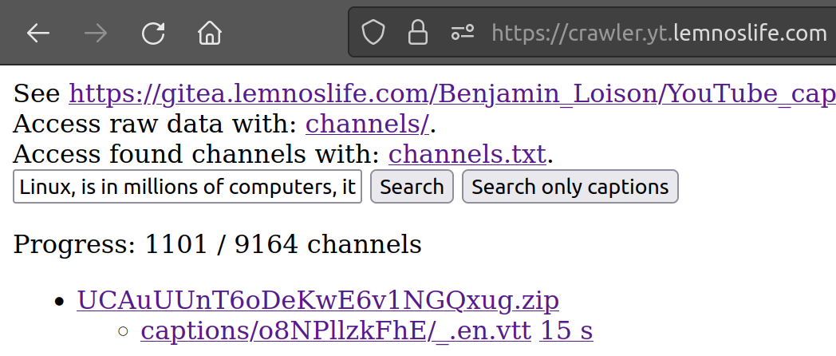Open the site permissions icon
This screenshot has height=356, width=836.
coord(462,33)
